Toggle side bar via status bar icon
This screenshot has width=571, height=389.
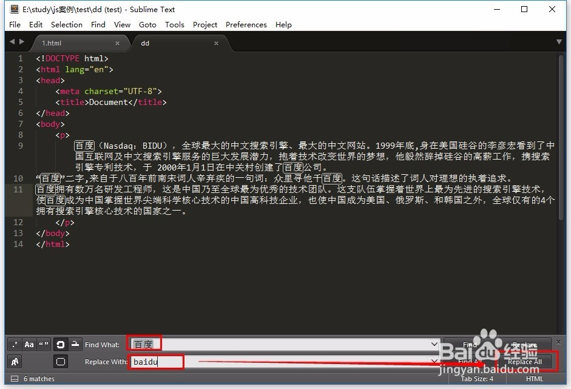(x=15, y=379)
